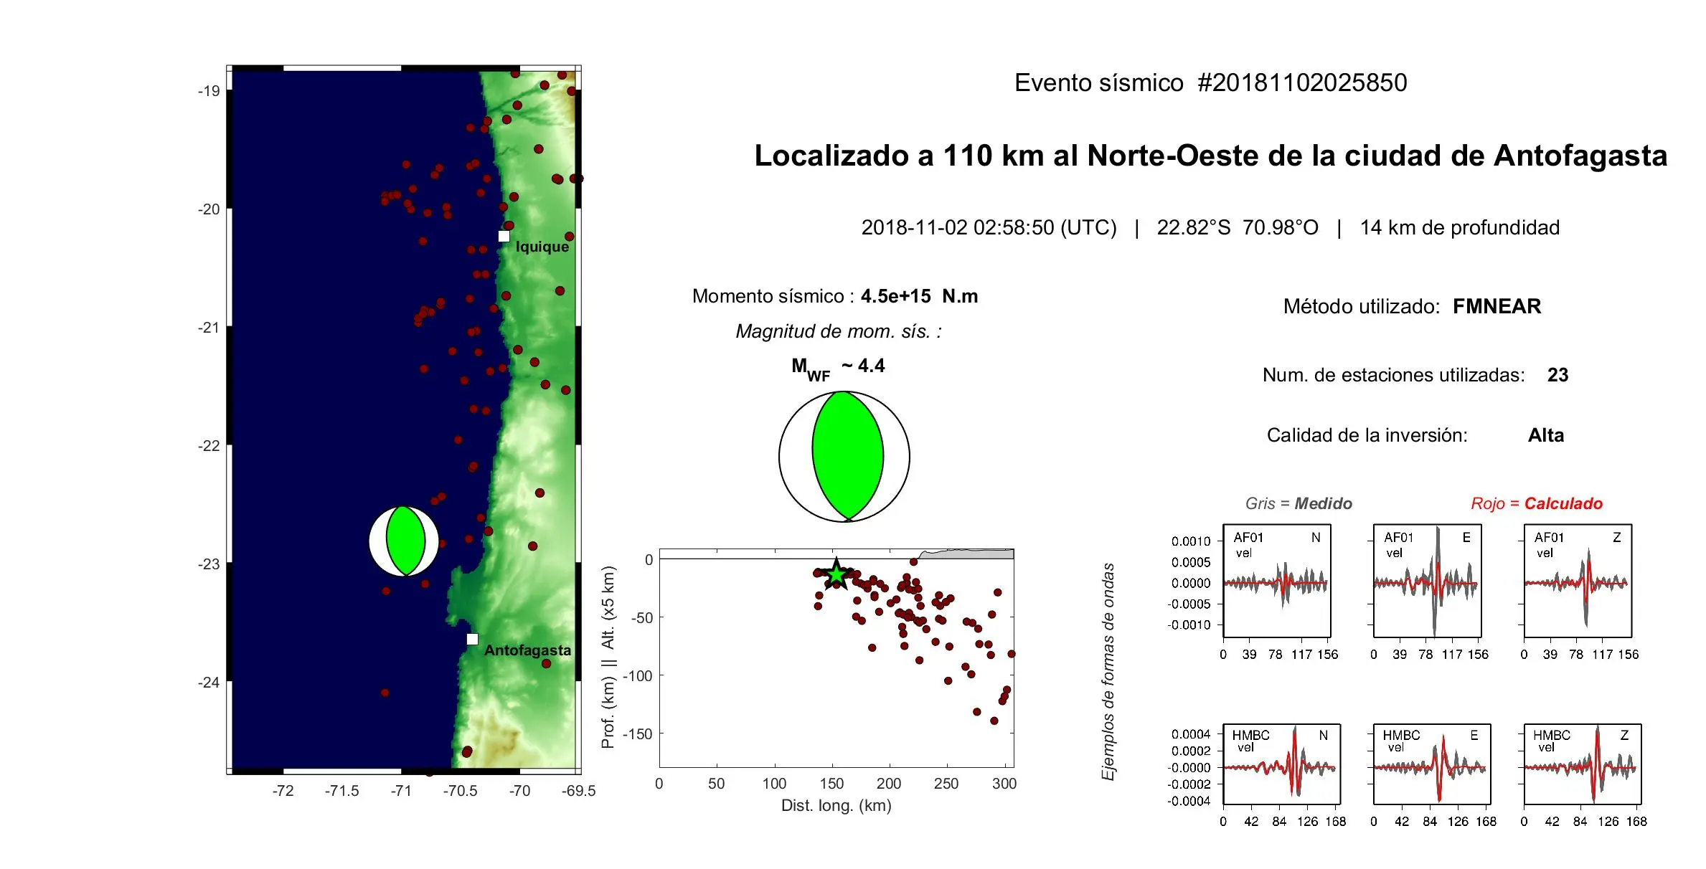This screenshot has width=1706, height=869.
Task: Click the 'Calidad de la inversión:' label
Action: pyautogui.click(x=1367, y=435)
